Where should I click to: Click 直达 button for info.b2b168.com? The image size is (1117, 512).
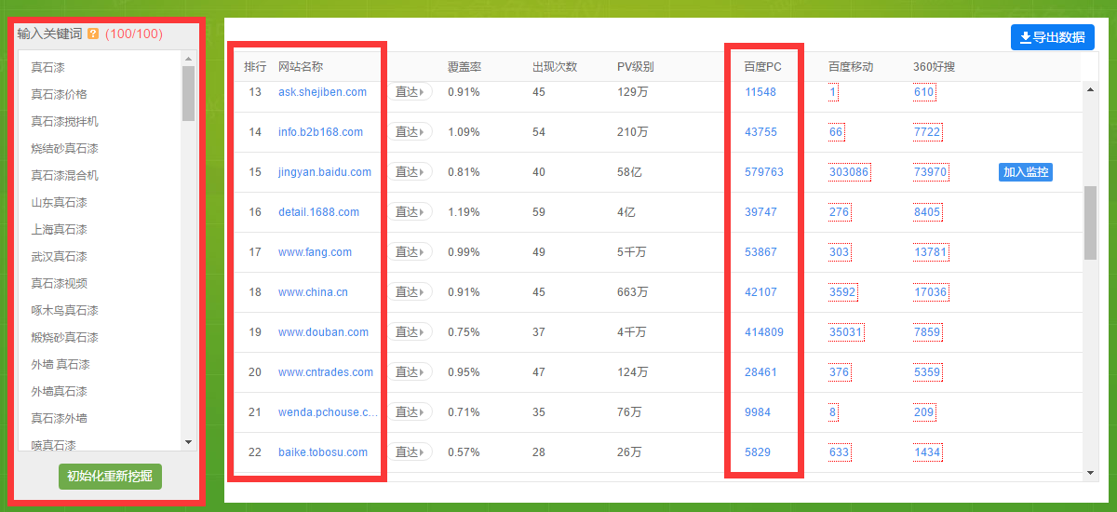click(x=410, y=132)
